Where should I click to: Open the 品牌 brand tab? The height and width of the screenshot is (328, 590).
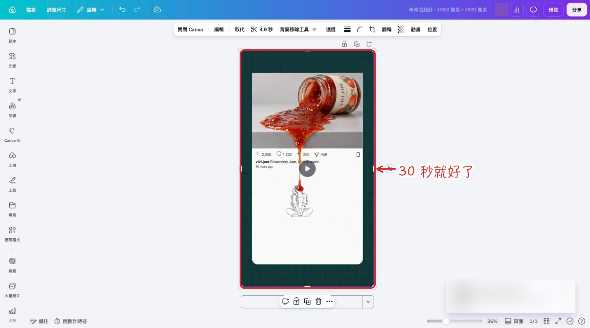(x=13, y=110)
